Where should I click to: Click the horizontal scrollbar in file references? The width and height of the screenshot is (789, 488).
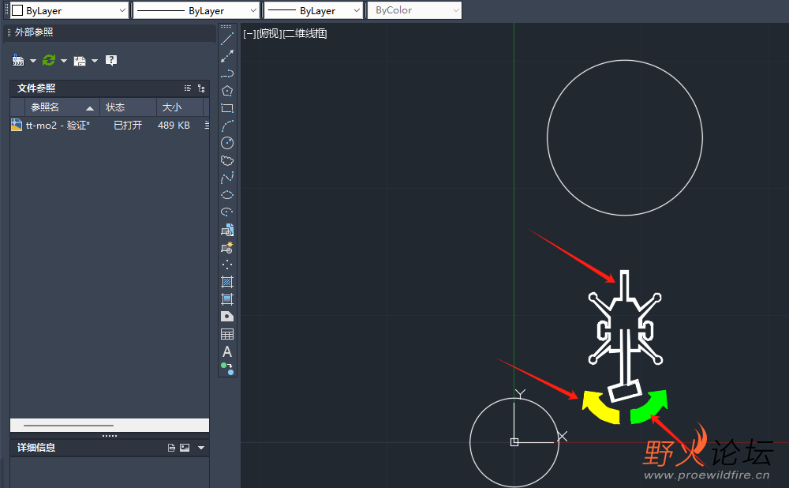click(x=69, y=426)
